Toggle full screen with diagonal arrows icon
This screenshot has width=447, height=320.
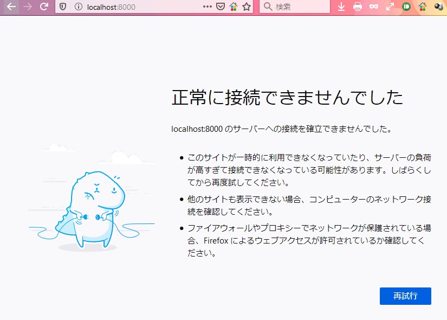point(390,7)
